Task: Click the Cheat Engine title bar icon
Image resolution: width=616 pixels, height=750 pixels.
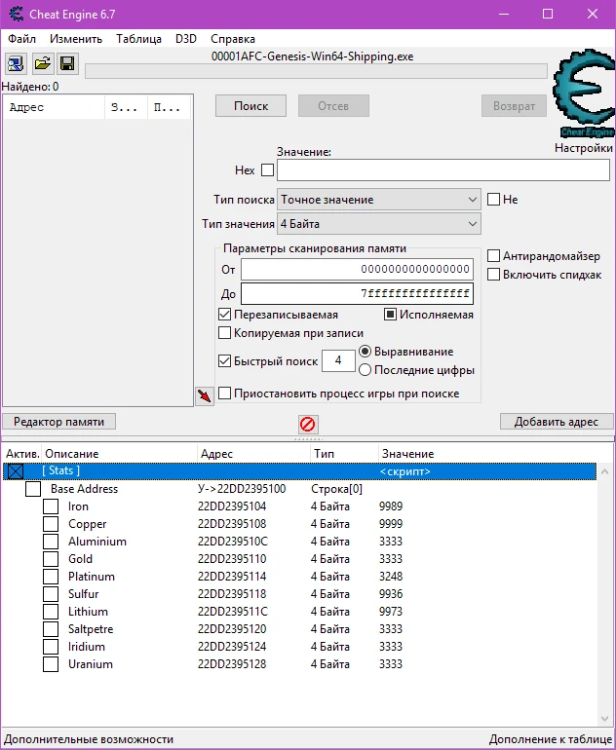Action: coord(16,14)
